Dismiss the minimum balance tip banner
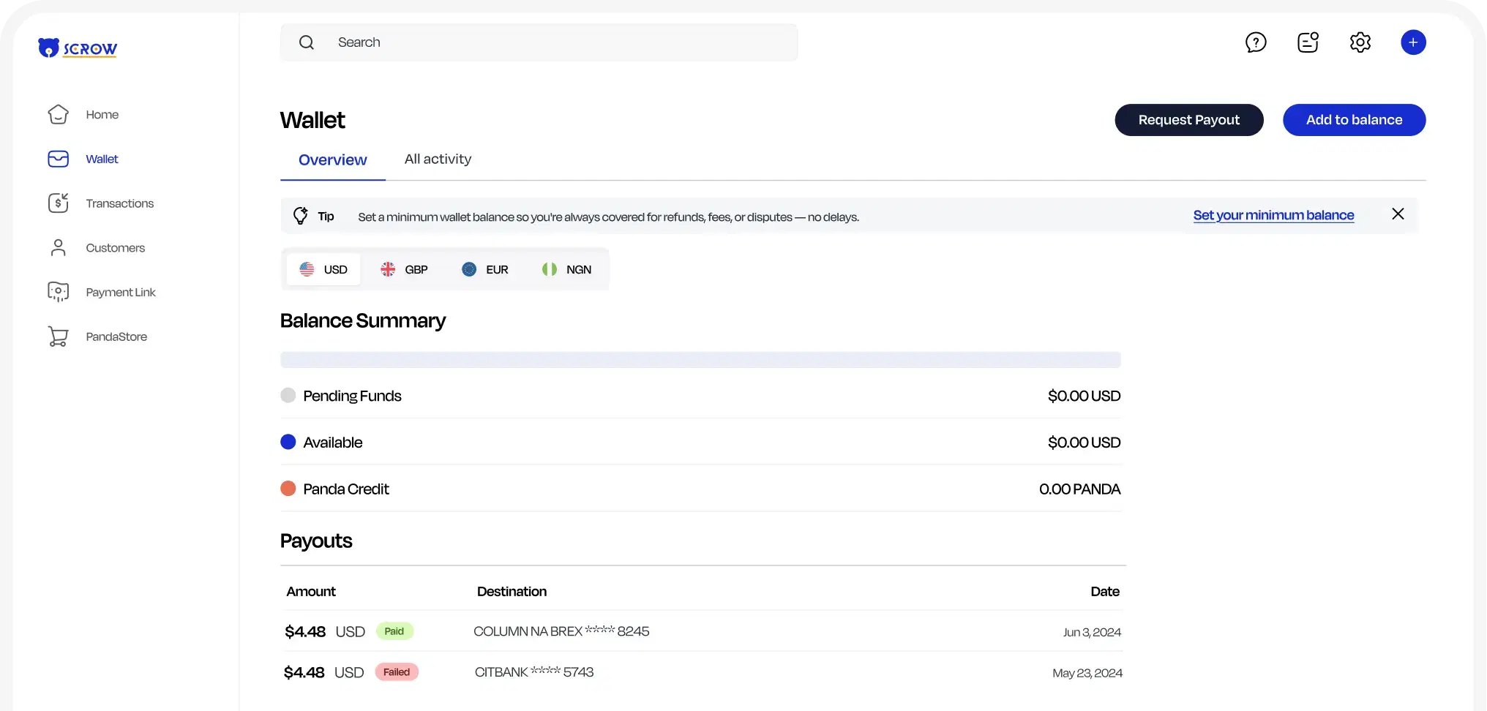This screenshot has height=711, width=1487. (x=1398, y=214)
